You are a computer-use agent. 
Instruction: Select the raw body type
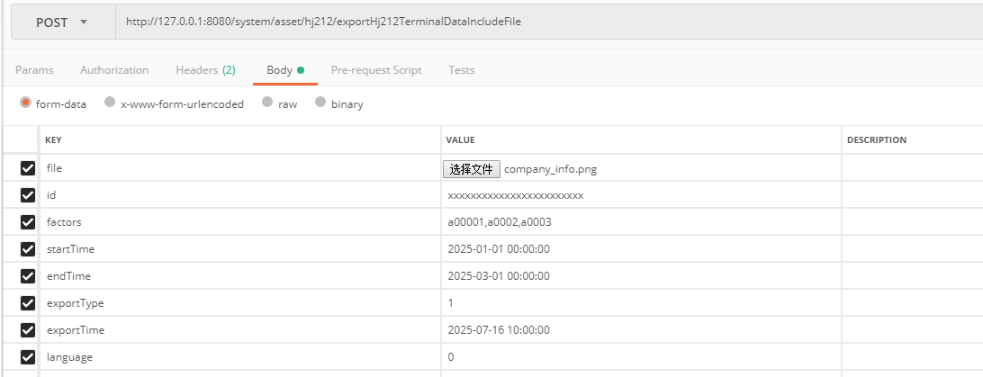(267, 103)
